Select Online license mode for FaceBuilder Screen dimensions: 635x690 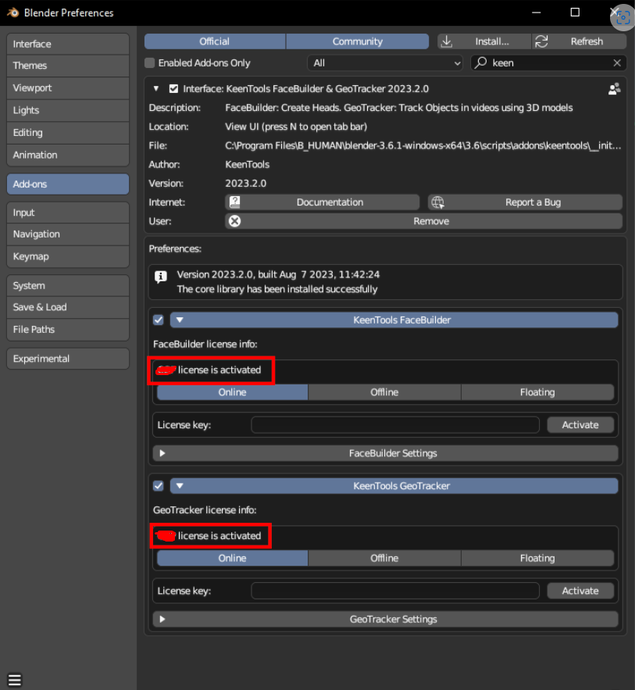(x=232, y=392)
